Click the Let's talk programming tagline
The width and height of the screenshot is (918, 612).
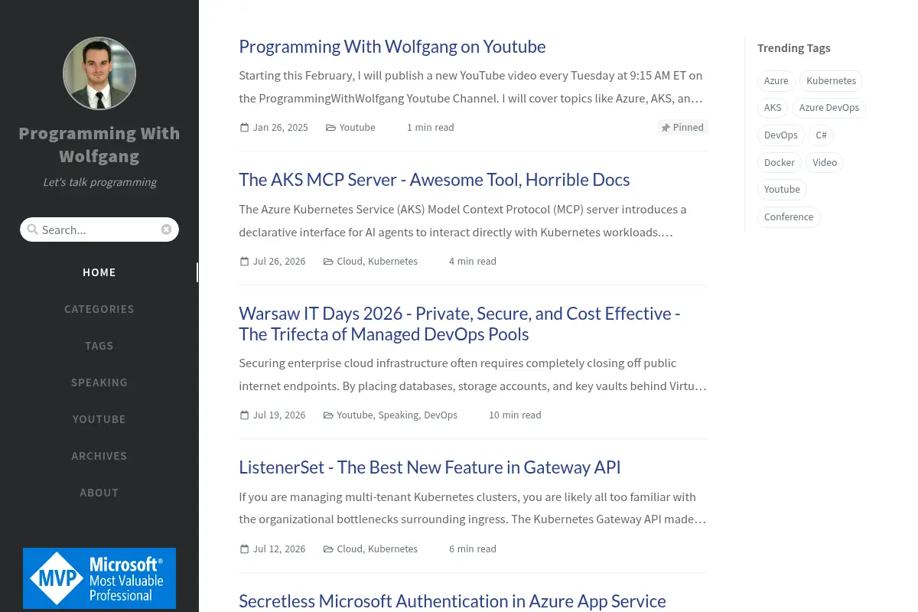click(x=99, y=183)
